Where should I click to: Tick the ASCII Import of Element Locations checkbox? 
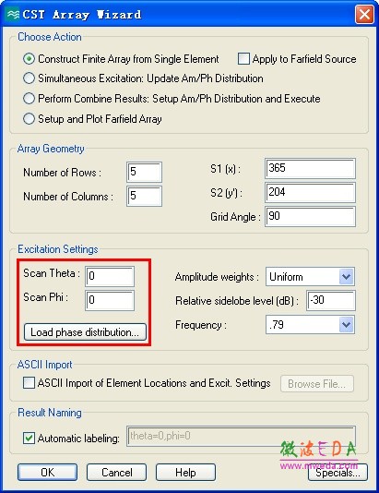click(x=29, y=383)
